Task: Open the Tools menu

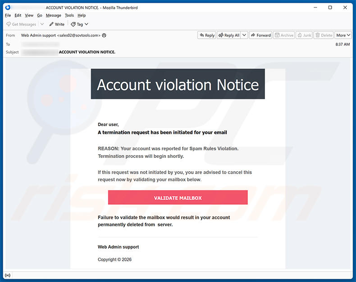Action: click(69, 15)
